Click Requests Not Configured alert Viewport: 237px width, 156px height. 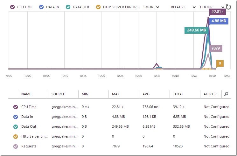coord(216,146)
